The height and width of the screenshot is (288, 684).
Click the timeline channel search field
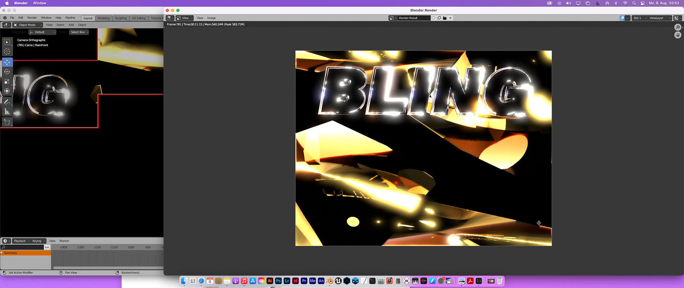click(22, 247)
